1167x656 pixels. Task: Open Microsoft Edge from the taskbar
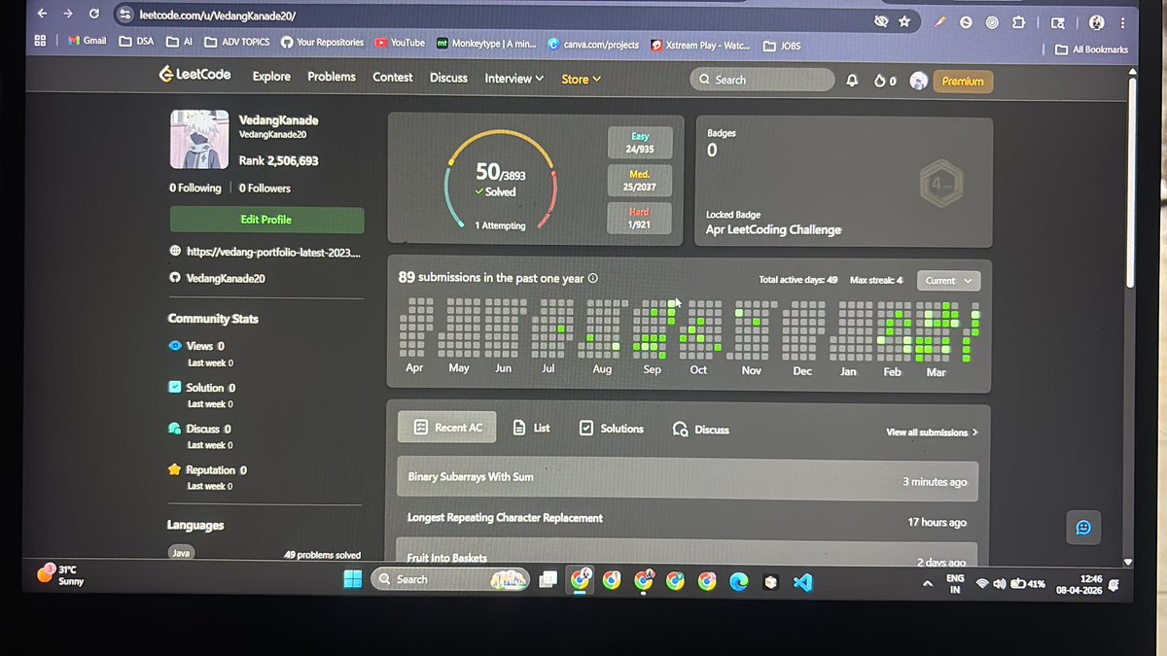click(x=739, y=581)
